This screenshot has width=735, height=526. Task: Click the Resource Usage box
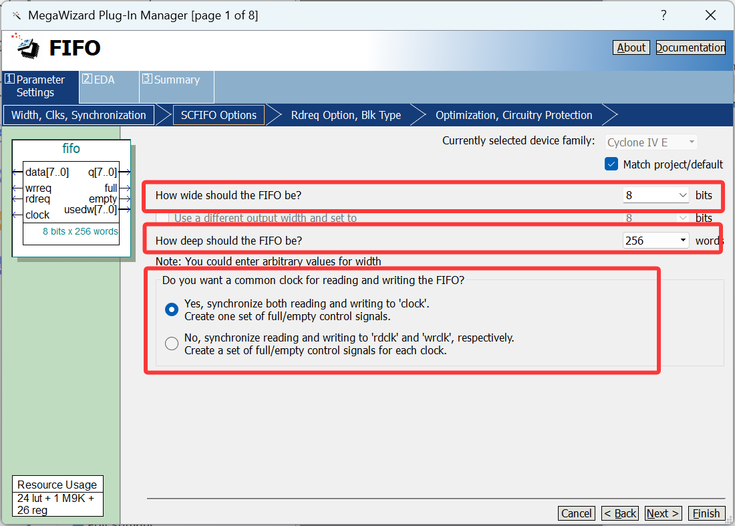57,496
